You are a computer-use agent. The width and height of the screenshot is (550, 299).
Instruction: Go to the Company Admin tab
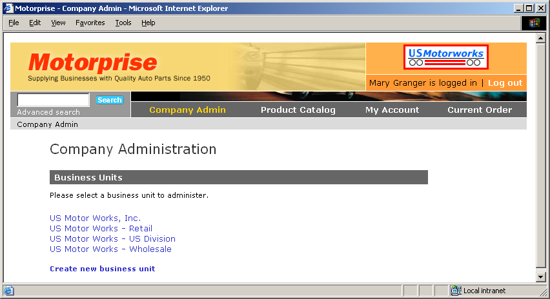pos(187,110)
